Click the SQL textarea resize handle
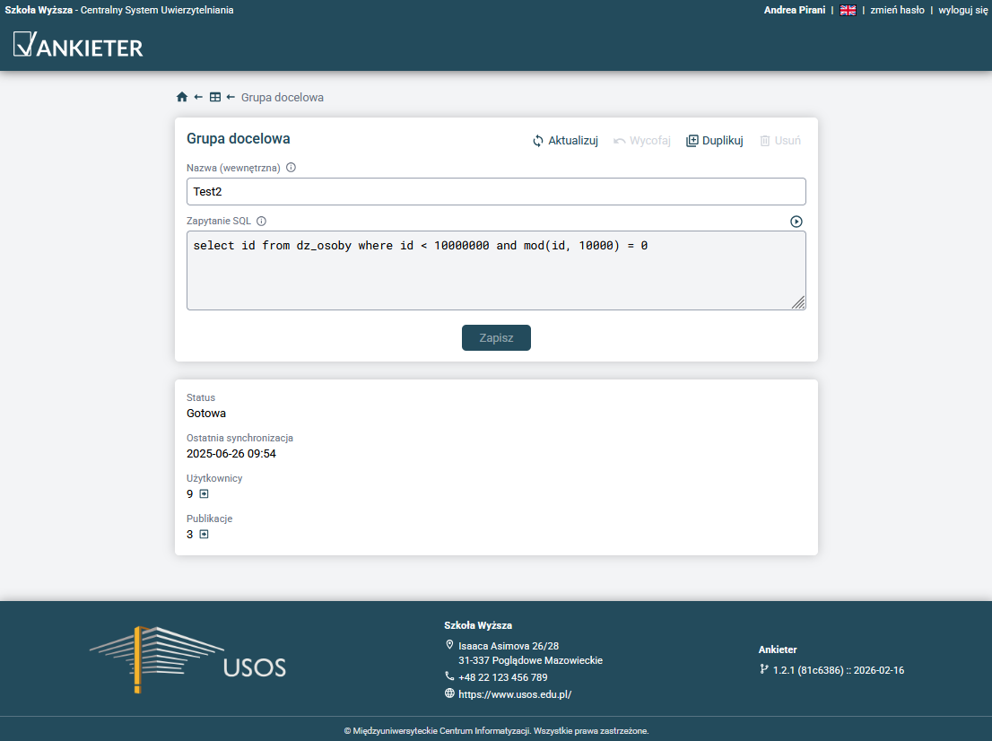The width and height of the screenshot is (992, 741). point(798,303)
